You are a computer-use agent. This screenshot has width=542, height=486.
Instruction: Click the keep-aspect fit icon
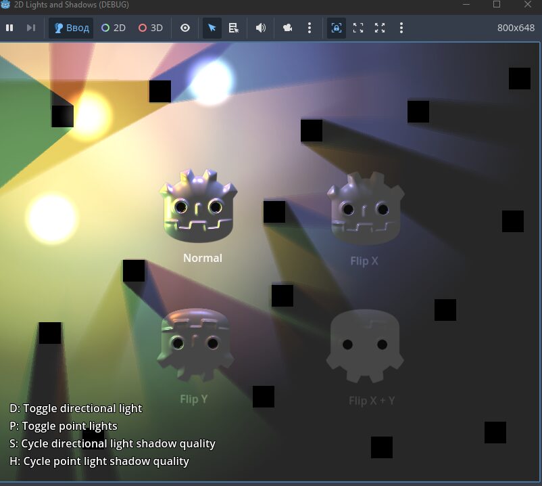coord(358,28)
